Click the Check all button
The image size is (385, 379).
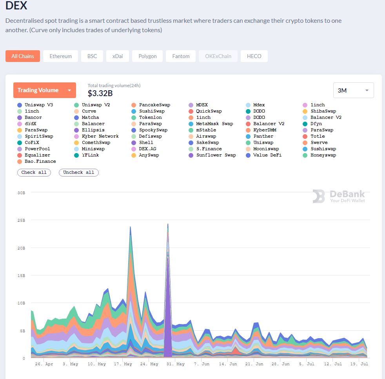(34, 173)
